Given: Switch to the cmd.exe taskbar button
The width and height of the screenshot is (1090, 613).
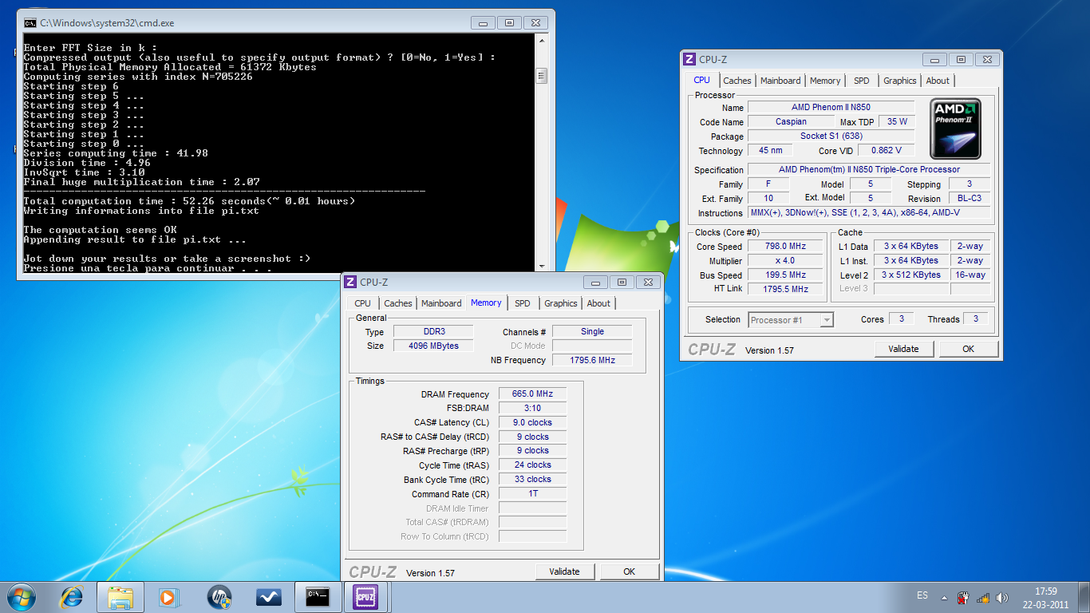Looking at the screenshot, I should tap(318, 596).
